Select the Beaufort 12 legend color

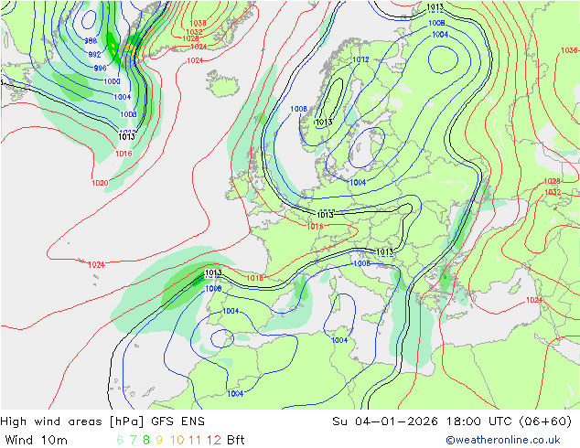tap(214, 440)
